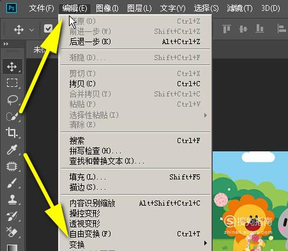
Task: Click align top edges icon
Action: (227, 29)
